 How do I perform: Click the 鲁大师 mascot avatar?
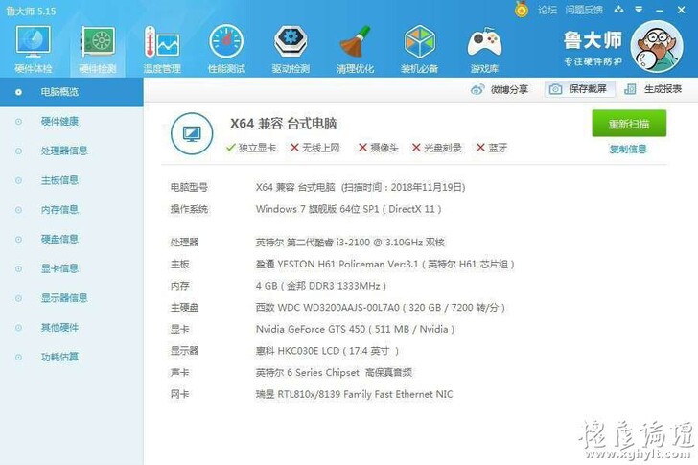657,47
